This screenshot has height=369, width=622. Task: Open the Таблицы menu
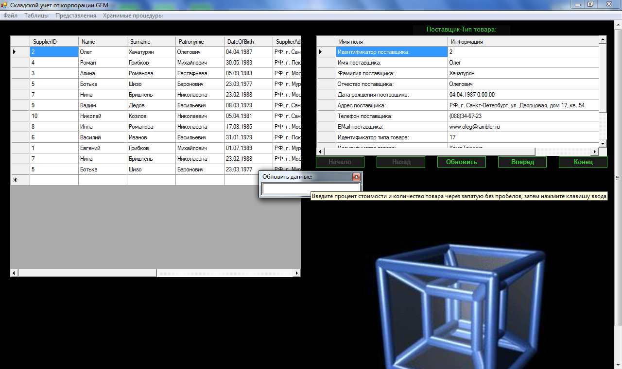(36, 16)
